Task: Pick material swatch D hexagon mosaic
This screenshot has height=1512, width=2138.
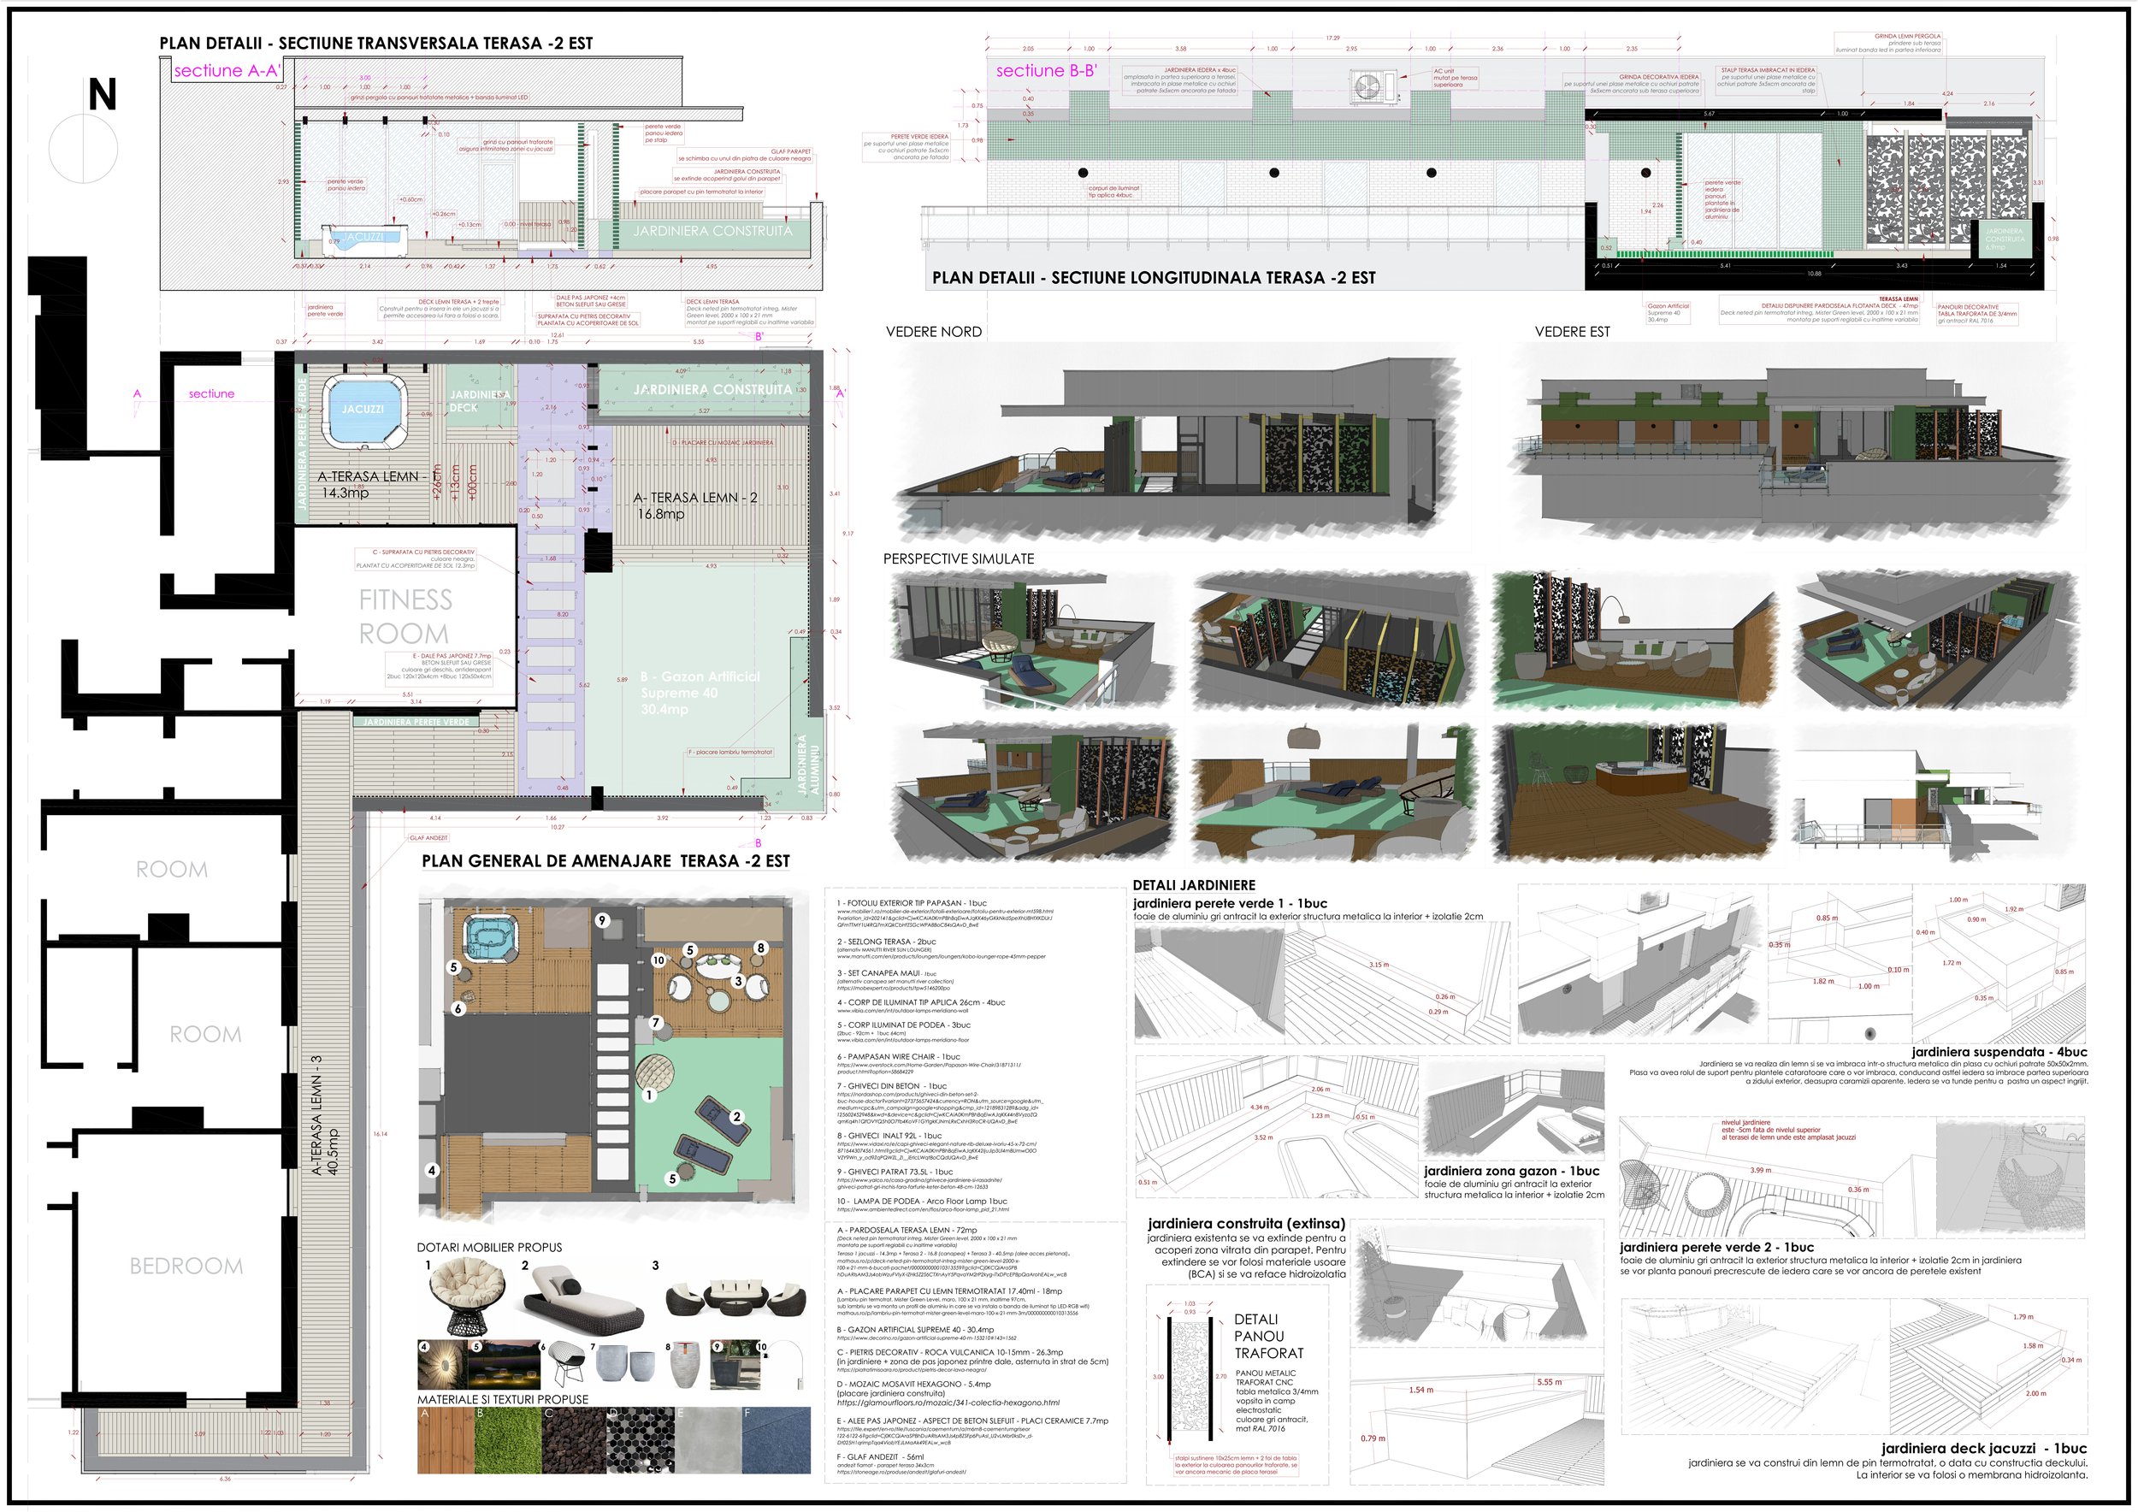Action: tap(641, 1439)
